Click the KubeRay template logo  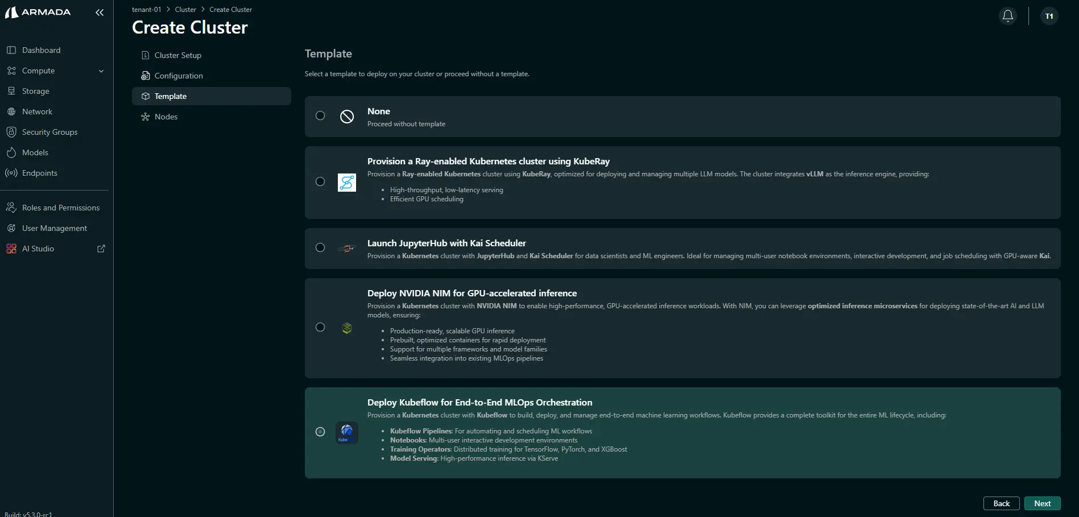click(x=347, y=183)
